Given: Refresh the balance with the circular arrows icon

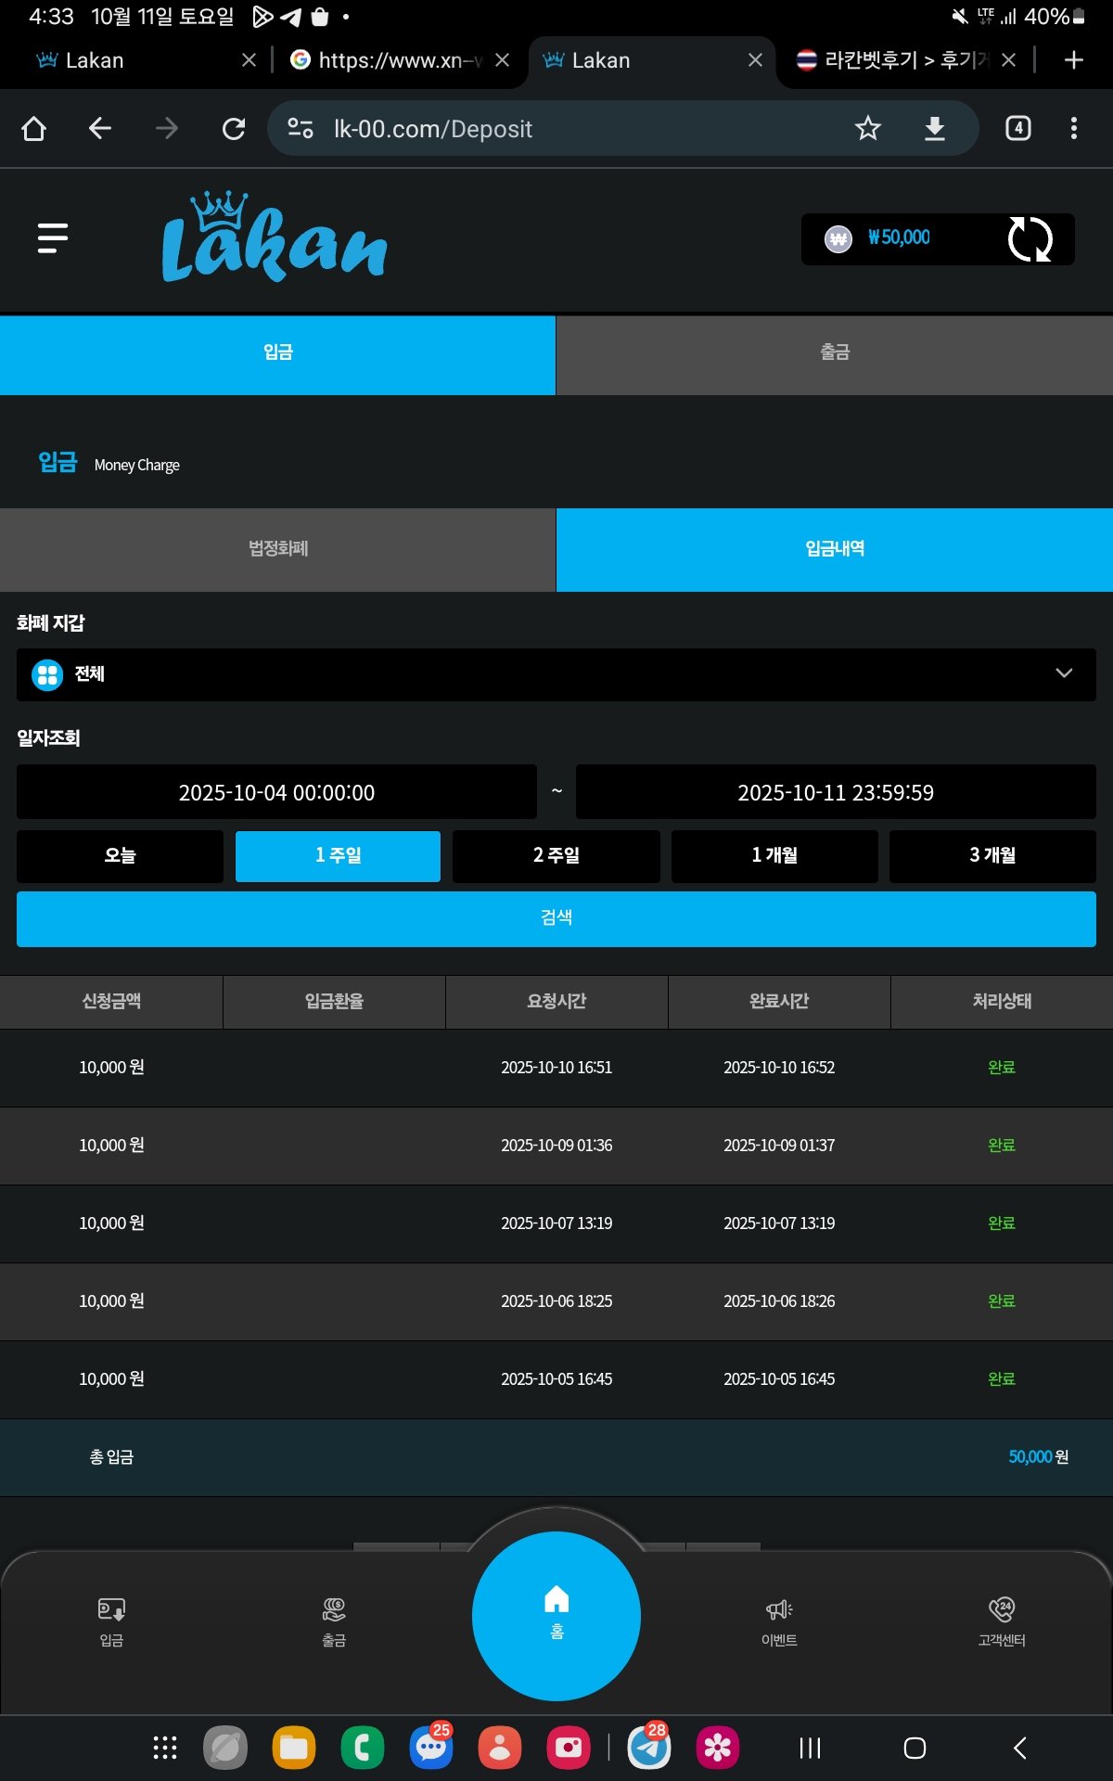Looking at the screenshot, I should [x=1030, y=239].
